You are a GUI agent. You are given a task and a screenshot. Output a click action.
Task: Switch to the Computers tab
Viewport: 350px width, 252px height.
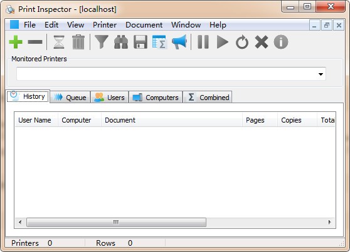tap(156, 98)
